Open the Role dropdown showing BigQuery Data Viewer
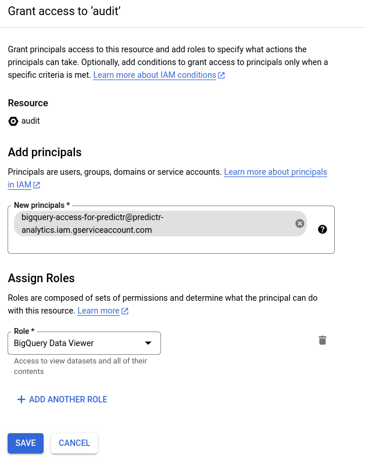This screenshot has height=468, width=365. (84, 343)
